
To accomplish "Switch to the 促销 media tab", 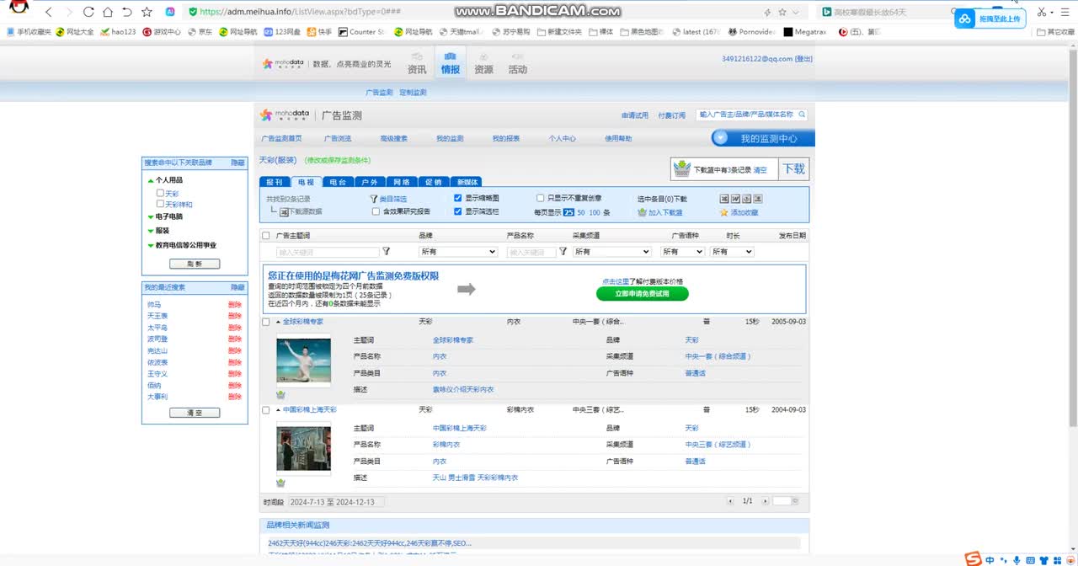I will point(434,182).
